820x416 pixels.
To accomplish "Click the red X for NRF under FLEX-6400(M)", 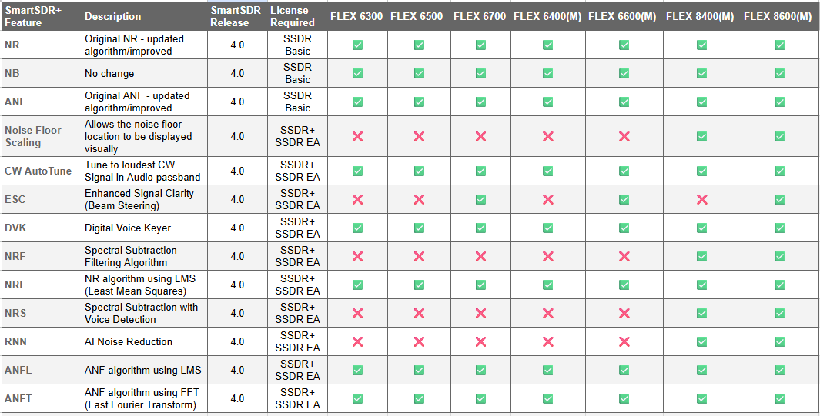I will [547, 256].
